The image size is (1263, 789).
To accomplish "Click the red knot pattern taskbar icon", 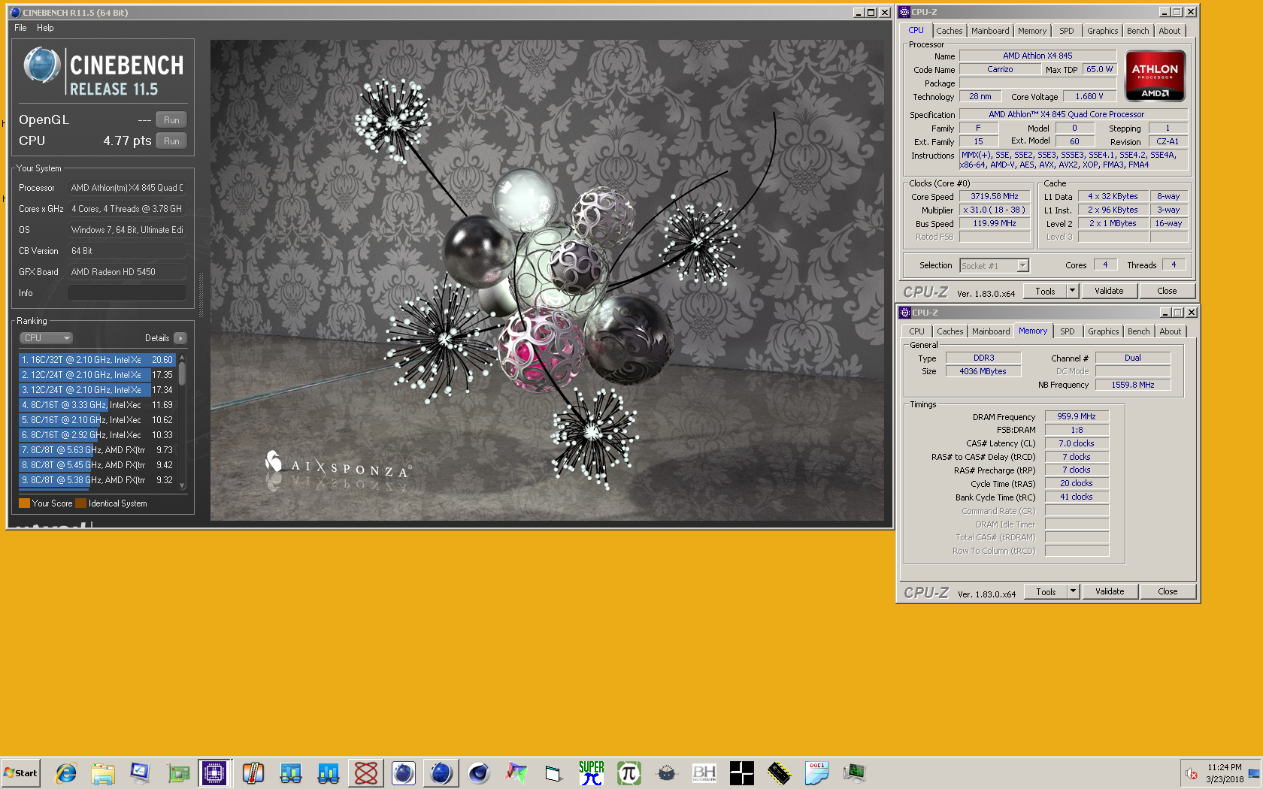I will pos(366,772).
